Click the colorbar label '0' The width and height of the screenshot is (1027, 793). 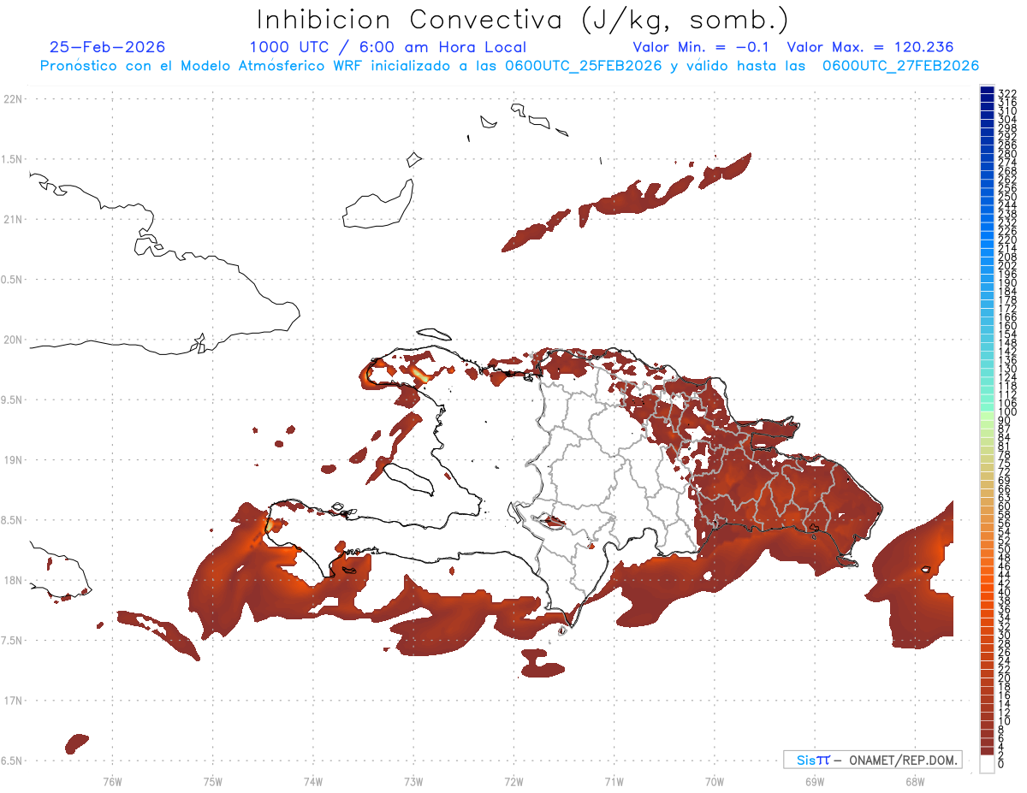[1001, 764]
